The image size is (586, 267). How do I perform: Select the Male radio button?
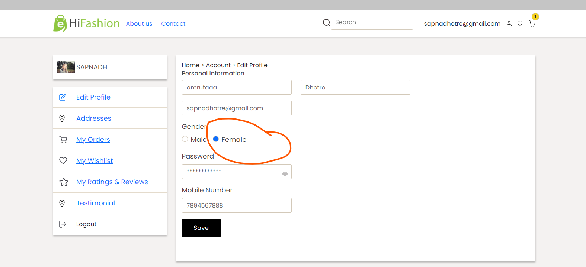[185, 139]
